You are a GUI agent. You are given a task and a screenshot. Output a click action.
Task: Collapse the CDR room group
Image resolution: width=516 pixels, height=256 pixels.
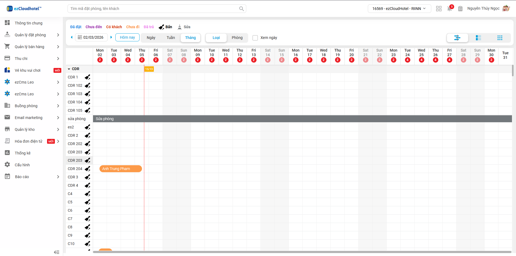coord(69,69)
